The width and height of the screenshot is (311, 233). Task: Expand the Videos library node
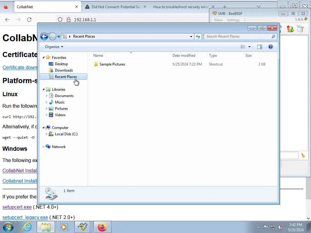coord(46,115)
